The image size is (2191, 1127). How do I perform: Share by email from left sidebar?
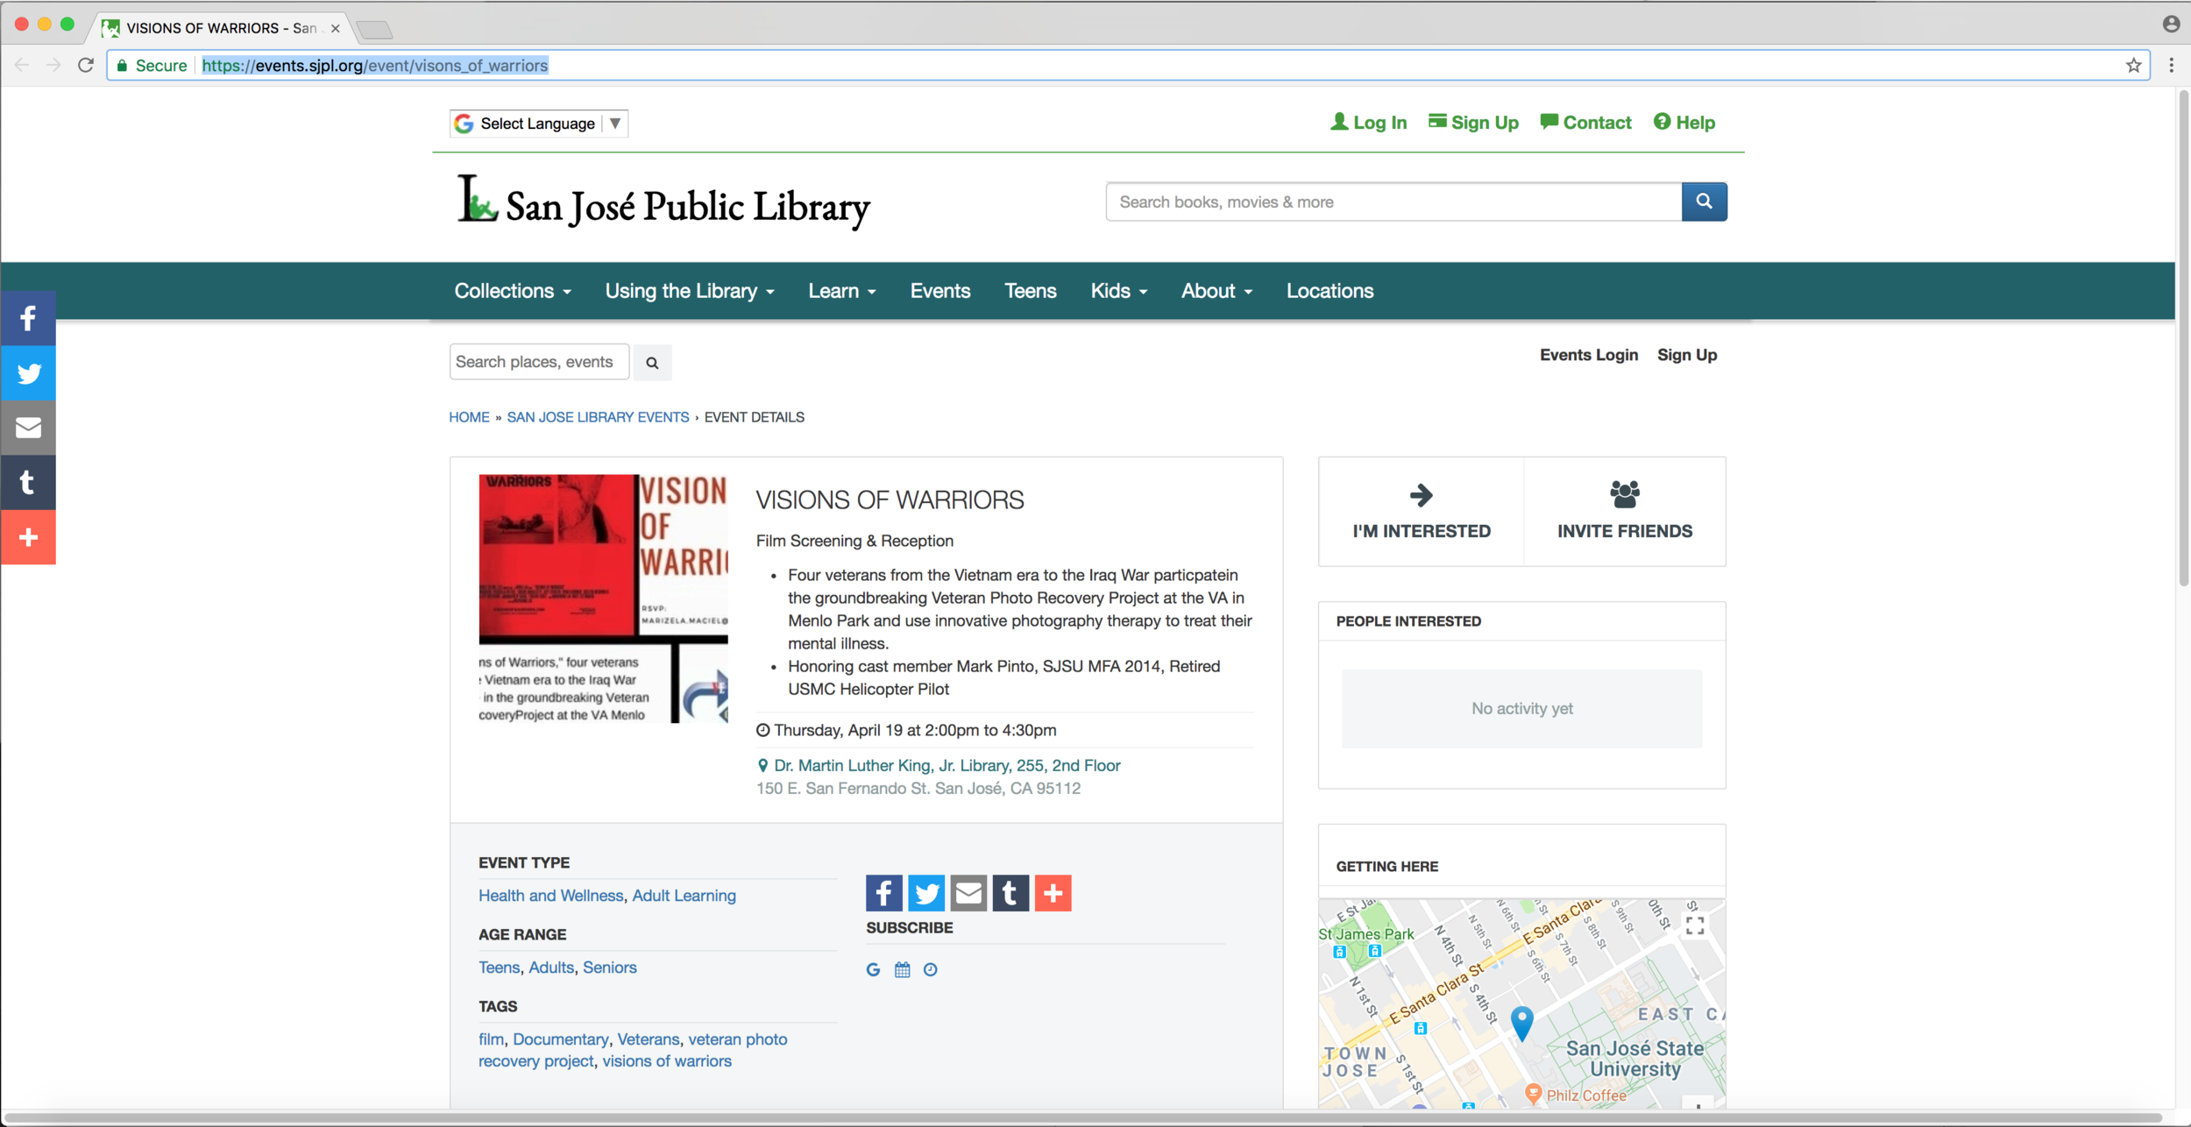tap(28, 428)
